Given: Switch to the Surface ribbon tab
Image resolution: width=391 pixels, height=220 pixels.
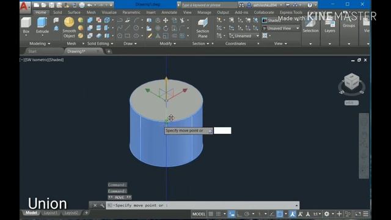Looking at the screenshot, I should click(74, 12).
